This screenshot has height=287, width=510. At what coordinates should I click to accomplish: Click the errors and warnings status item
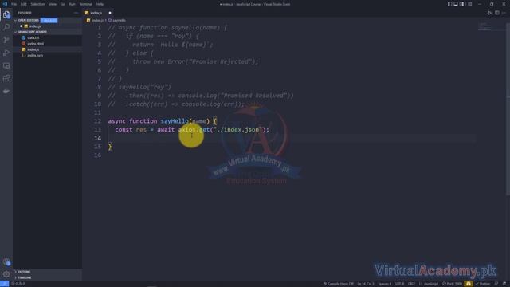click(18, 284)
